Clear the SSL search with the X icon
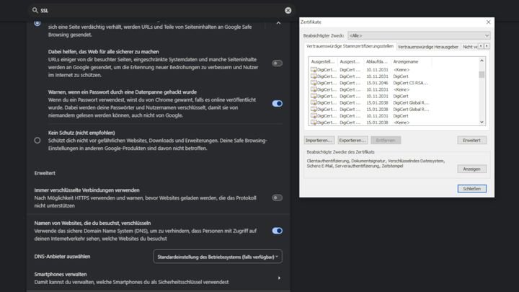 click(x=288, y=10)
